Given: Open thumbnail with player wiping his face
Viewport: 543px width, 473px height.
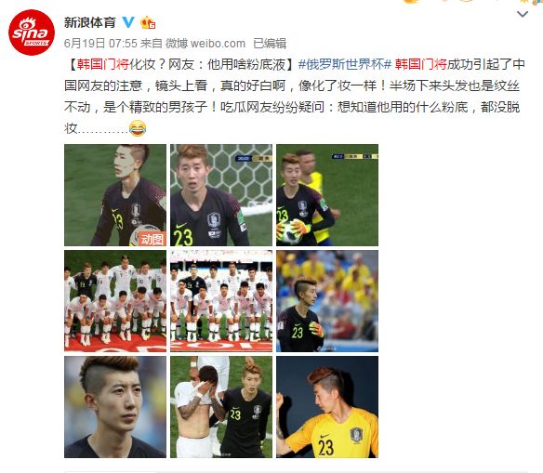Looking at the screenshot, I should (x=221, y=407).
